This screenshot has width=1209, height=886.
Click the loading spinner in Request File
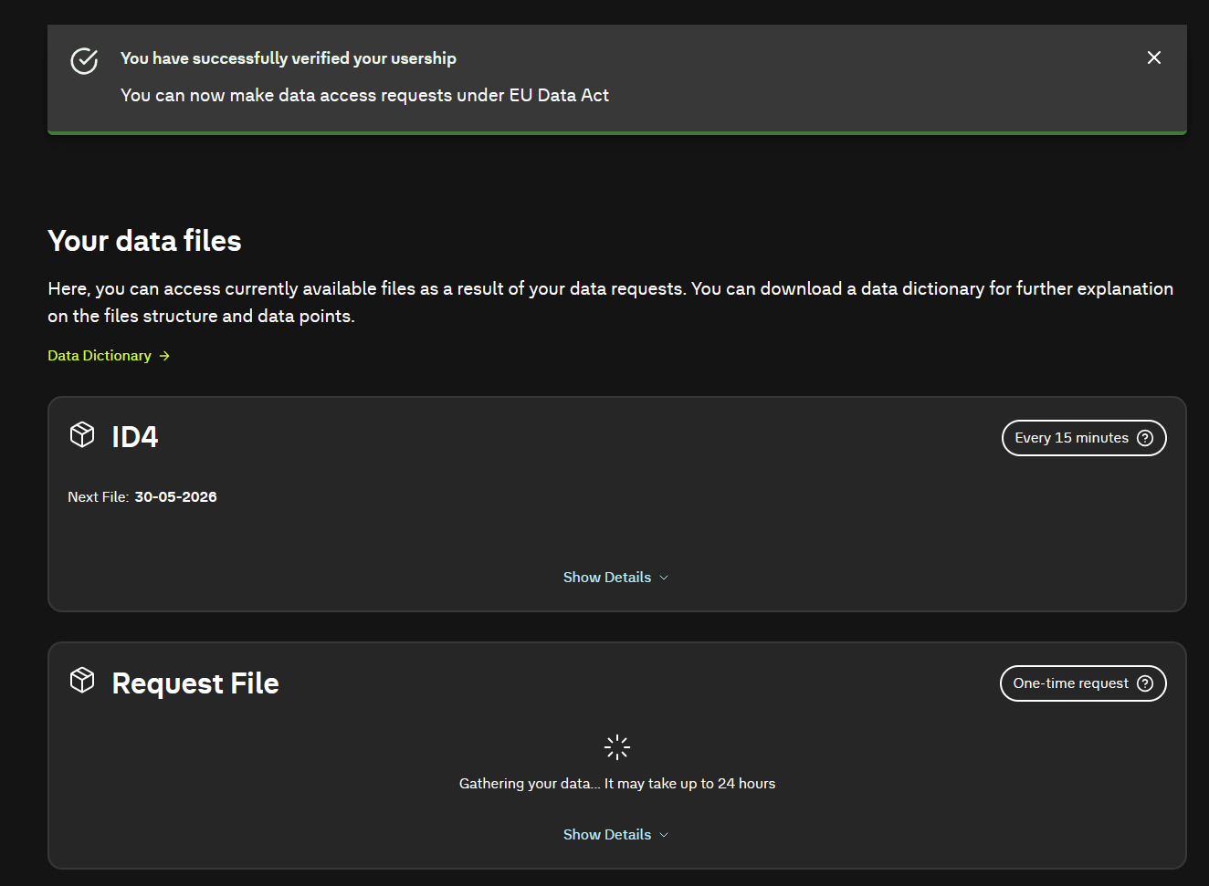click(x=617, y=747)
